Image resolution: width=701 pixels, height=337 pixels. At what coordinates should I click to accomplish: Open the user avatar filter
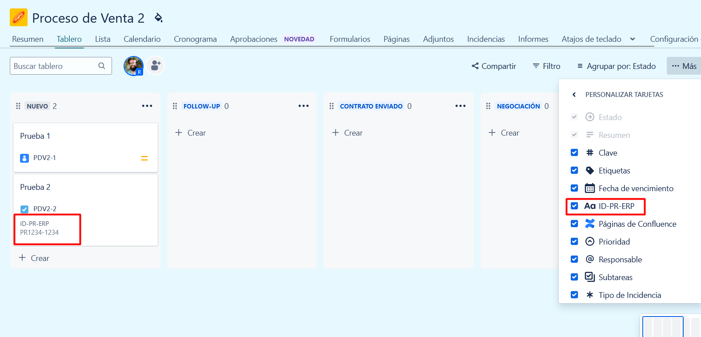(133, 66)
